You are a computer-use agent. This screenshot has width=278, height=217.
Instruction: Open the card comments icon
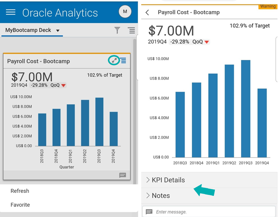pos(122,175)
